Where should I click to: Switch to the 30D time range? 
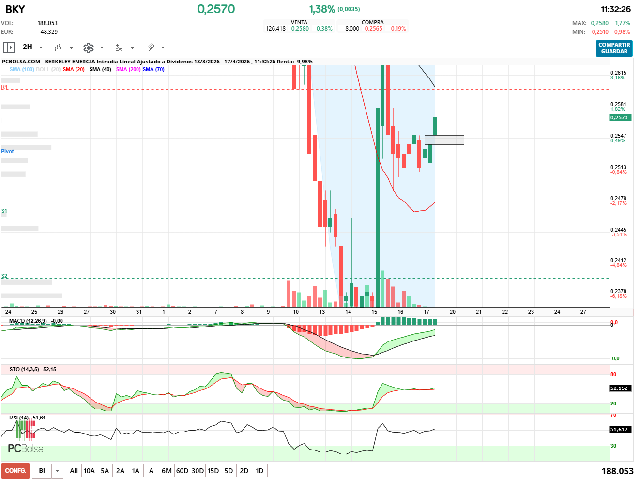pos(198,471)
